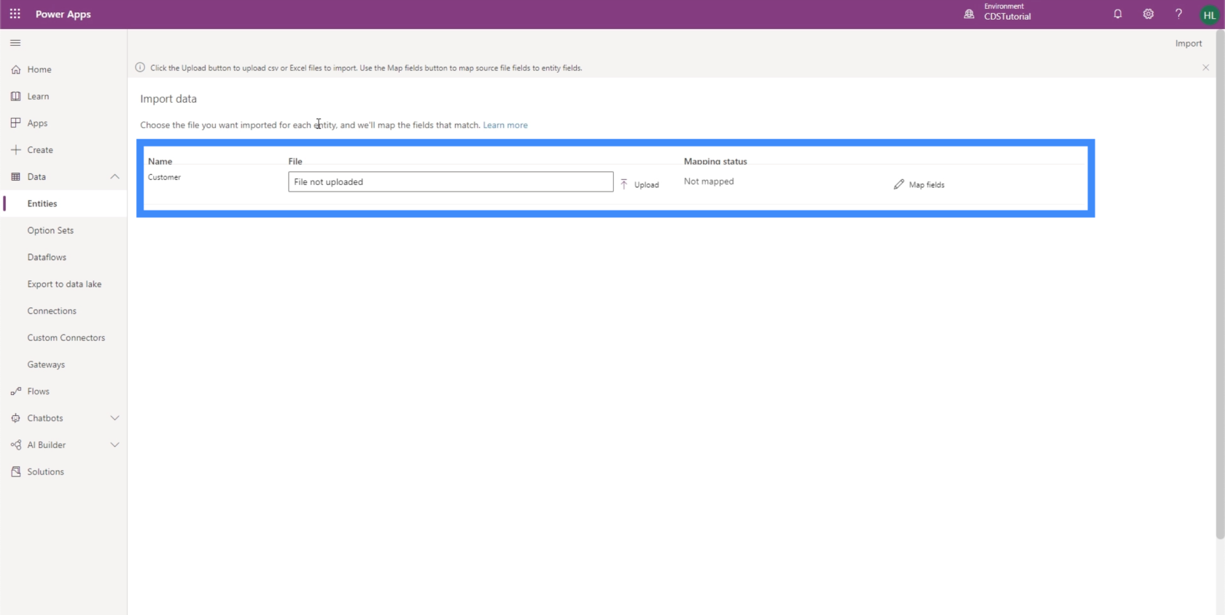Click the Mapping status column header
Viewport: 1225px width, 615px height.
[x=715, y=161]
